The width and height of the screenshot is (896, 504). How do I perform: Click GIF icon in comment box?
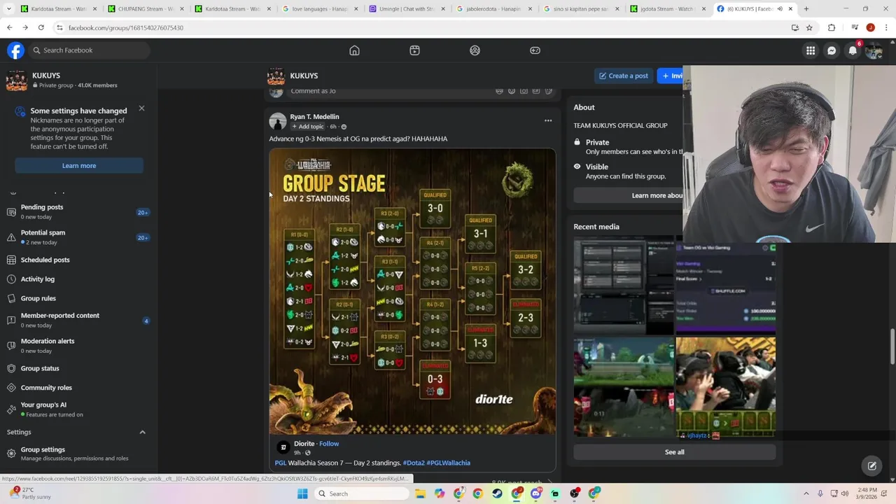[x=536, y=91]
